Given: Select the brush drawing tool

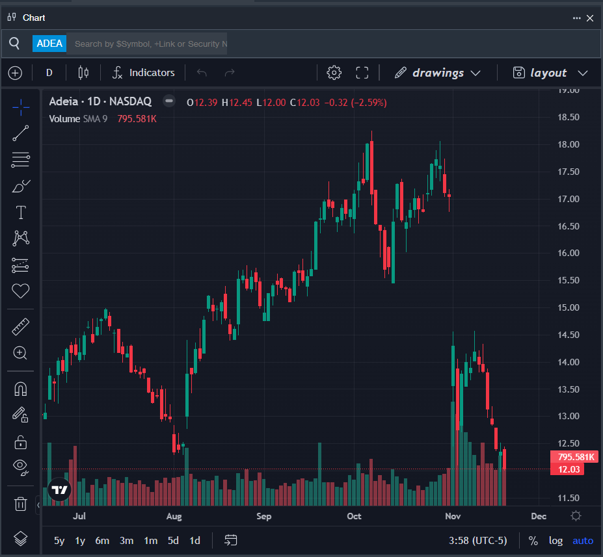Looking at the screenshot, I should (x=21, y=187).
